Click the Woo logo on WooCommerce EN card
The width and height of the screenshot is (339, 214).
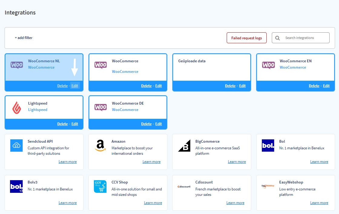click(268, 65)
